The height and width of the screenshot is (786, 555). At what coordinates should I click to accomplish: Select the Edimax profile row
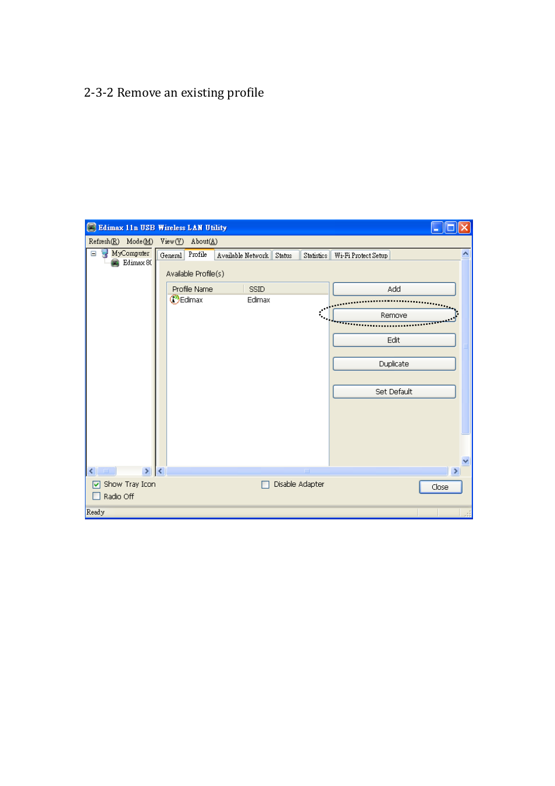click(x=248, y=300)
